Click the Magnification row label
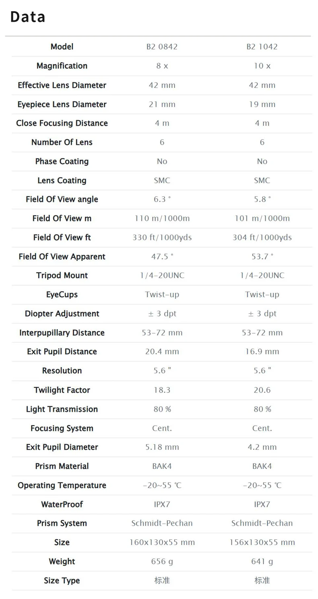This screenshot has height=599, width=318. click(x=62, y=66)
